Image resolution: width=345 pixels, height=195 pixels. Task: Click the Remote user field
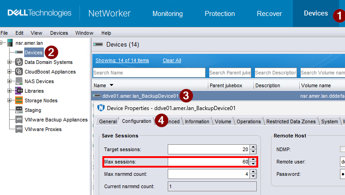tap(342, 162)
